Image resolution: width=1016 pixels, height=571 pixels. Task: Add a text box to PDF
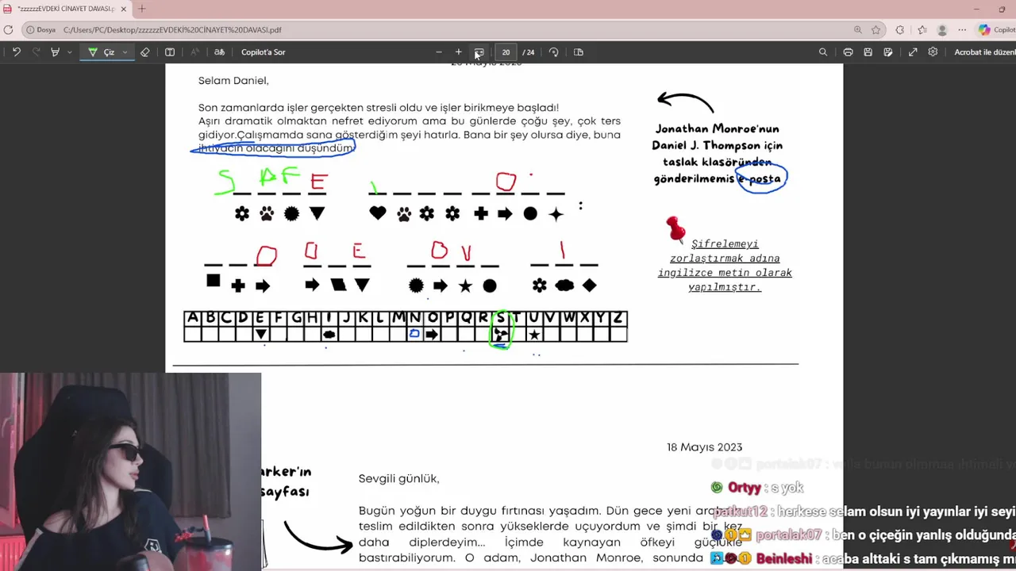tap(170, 52)
